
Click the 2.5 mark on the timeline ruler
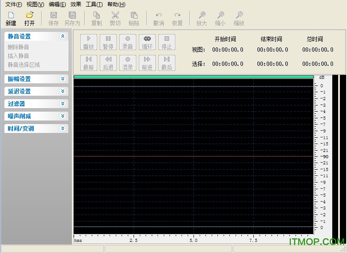(134, 240)
